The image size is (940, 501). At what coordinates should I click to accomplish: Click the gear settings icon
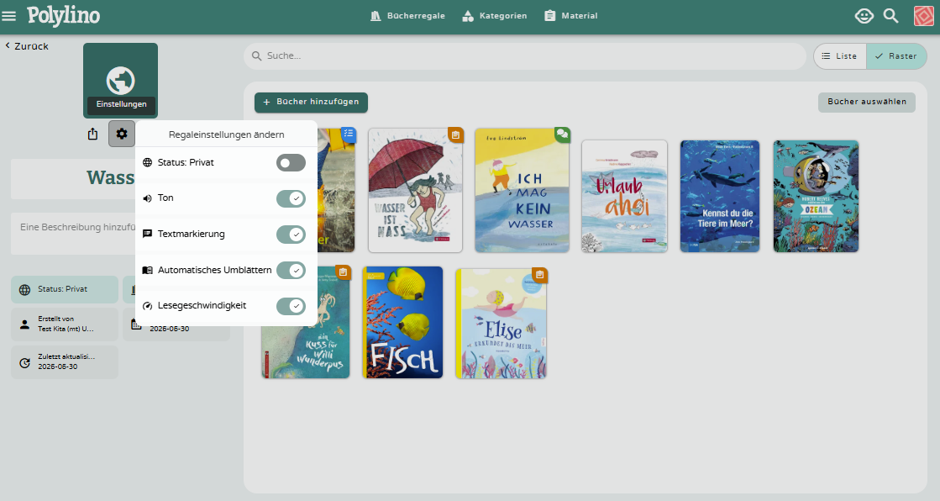pyautogui.click(x=122, y=134)
